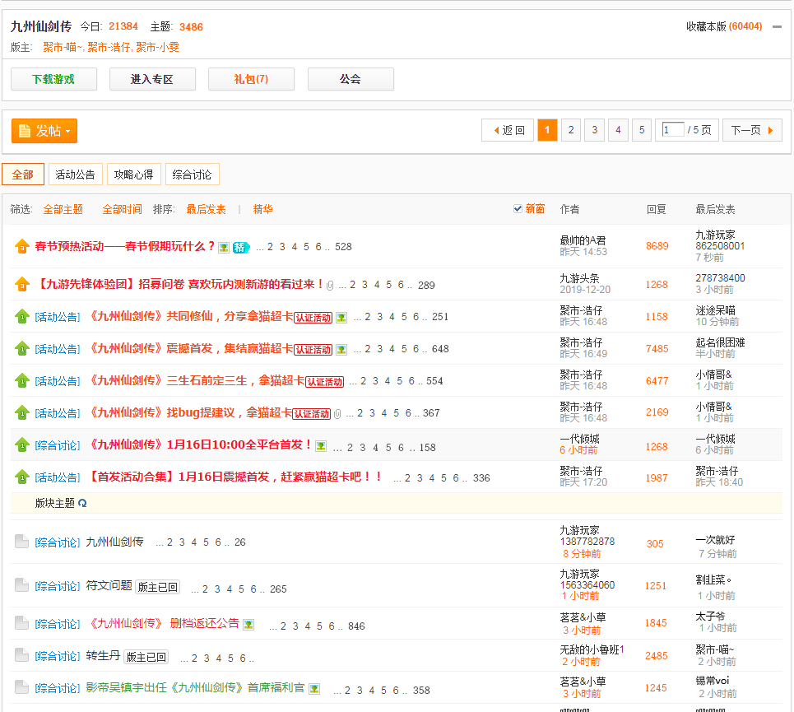The image size is (794, 712).
Task: Click the sticky arrow icon of 春节预热活动 thread
Action: (22, 247)
